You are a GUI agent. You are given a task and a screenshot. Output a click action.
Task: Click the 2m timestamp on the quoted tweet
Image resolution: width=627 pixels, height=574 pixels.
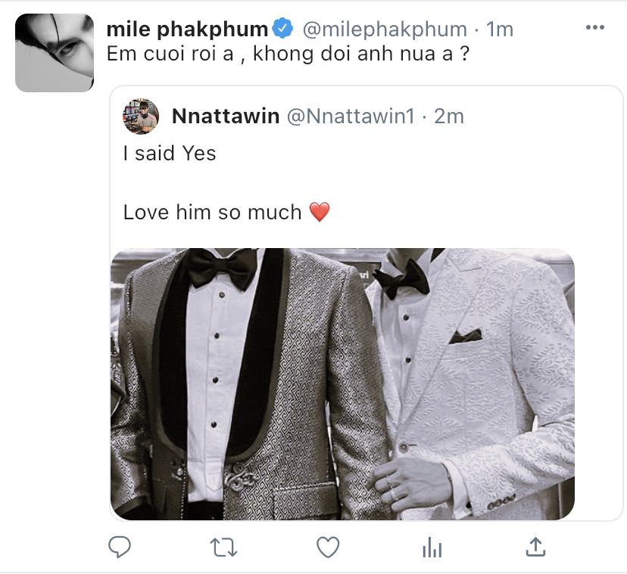click(449, 116)
